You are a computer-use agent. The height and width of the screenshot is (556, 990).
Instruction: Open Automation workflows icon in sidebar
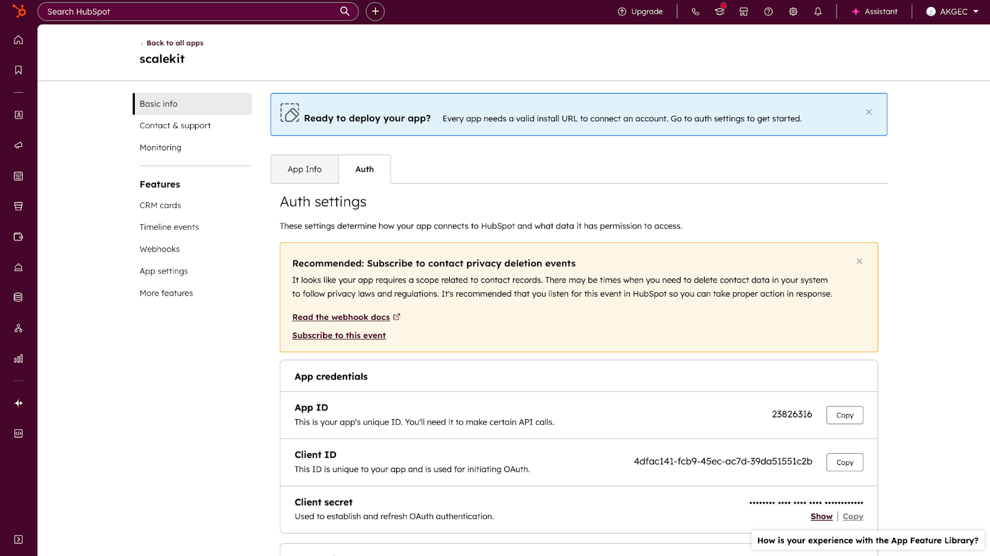(x=19, y=328)
